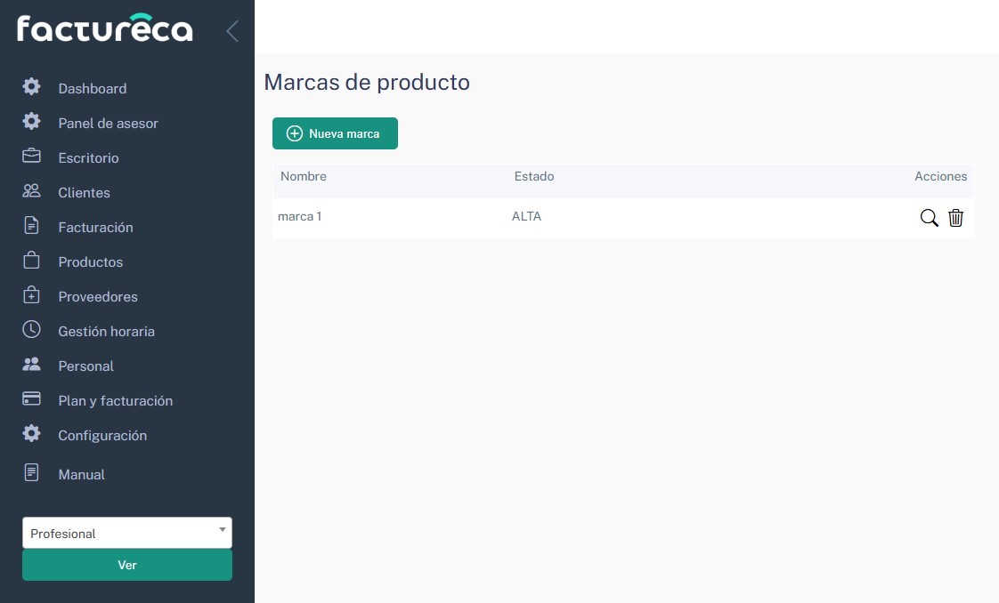999x603 pixels.
Task: Click the magnifier icon for marca 1
Action: [929, 218]
